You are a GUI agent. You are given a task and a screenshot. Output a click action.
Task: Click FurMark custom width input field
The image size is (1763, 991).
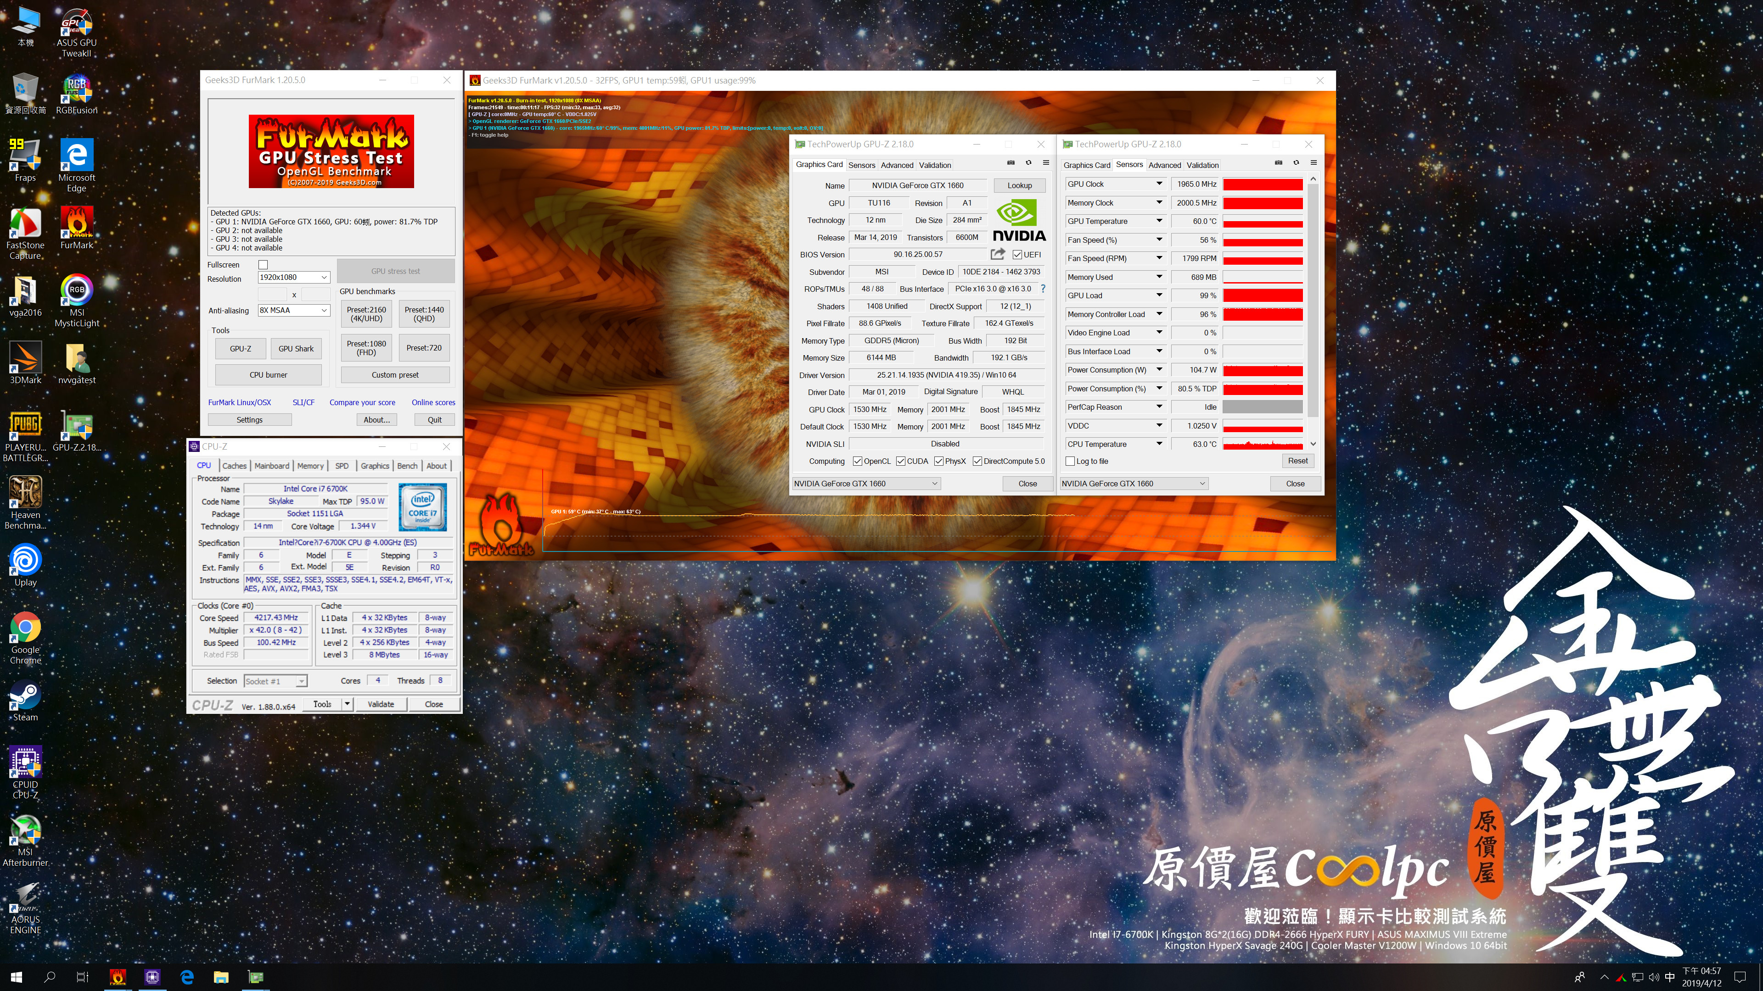272,294
